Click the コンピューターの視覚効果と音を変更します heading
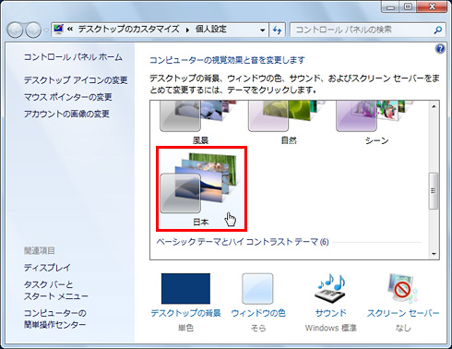Viewport: 452px width, 349px height. click(227, 60)
